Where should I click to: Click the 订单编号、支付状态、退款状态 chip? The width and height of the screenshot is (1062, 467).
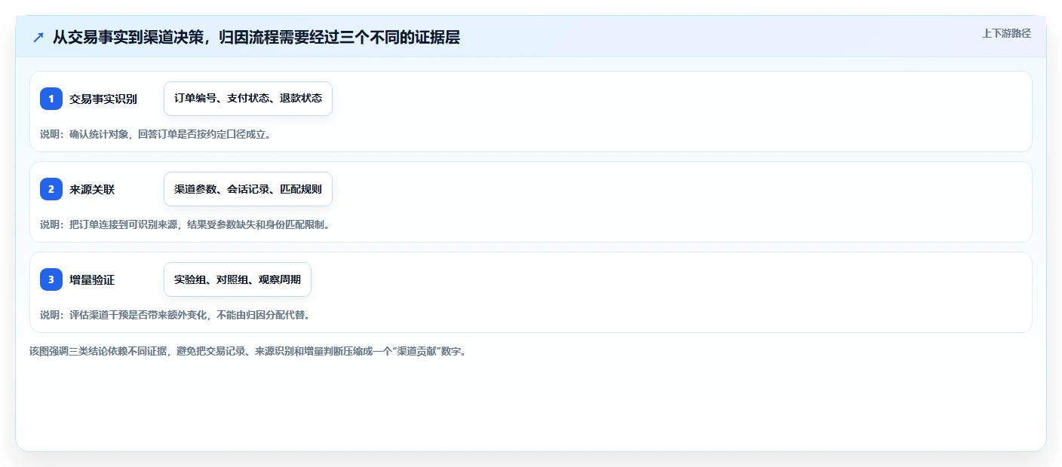[x=248, y=99]
